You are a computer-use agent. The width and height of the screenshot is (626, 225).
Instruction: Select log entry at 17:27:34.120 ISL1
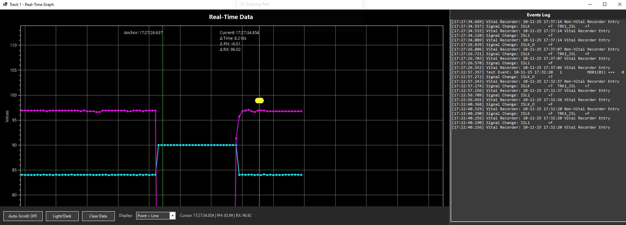click(502, 35)
